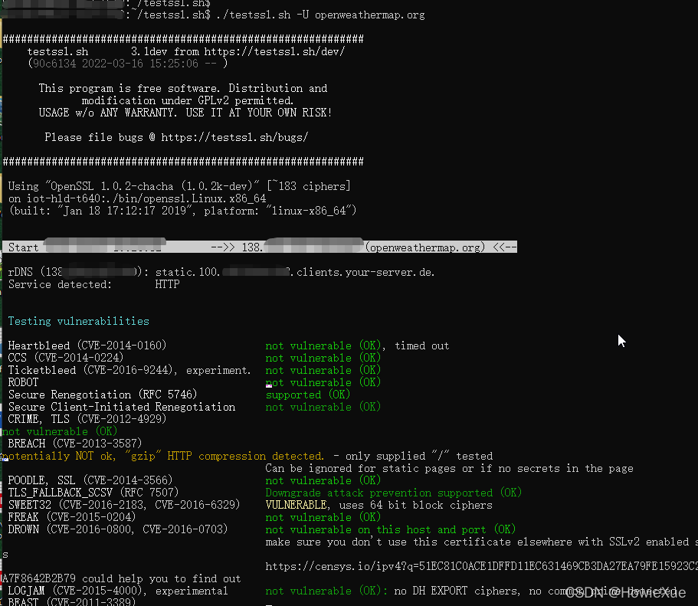This screenshot has height=606, width=698.
Task: Click the built Jan 18 17:12:17 2019 line
Action: (182, 211)
